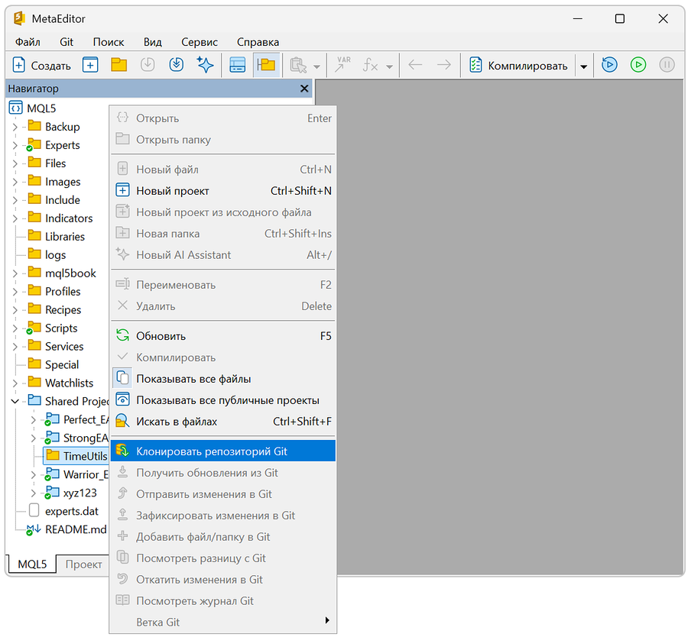This screenshot has width=688, height=637.
Task: Collapse the Shared Projects folder
Action: coord(15,402)
